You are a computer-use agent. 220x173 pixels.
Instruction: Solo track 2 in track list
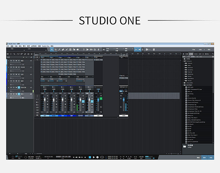pyautogui.click(x=14, y=67)
